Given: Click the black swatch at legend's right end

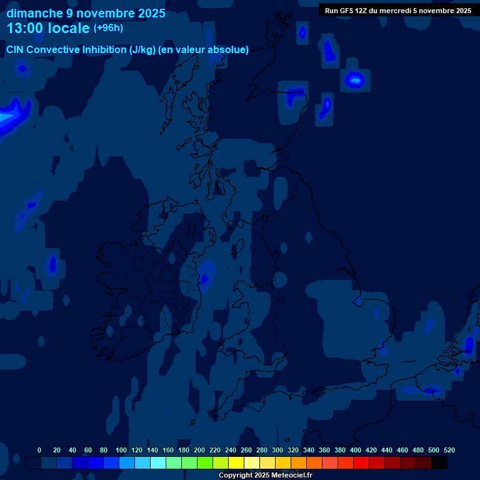Looking at the screenshot, I should tap(439, 463).
